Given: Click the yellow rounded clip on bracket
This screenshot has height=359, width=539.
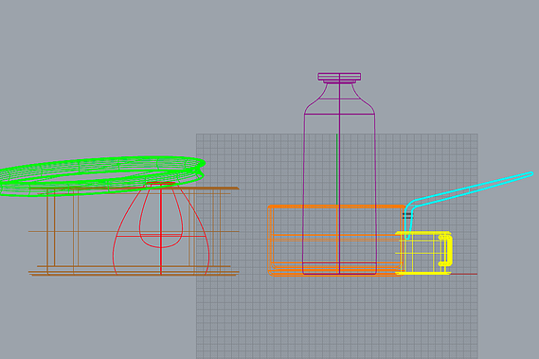Looking at the screenshot, I should [446, 250].
